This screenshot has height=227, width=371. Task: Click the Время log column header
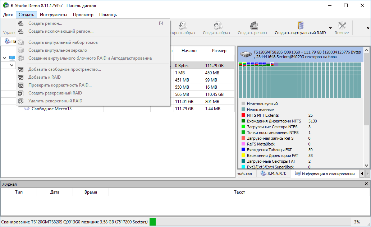click(x=91, y=192)
